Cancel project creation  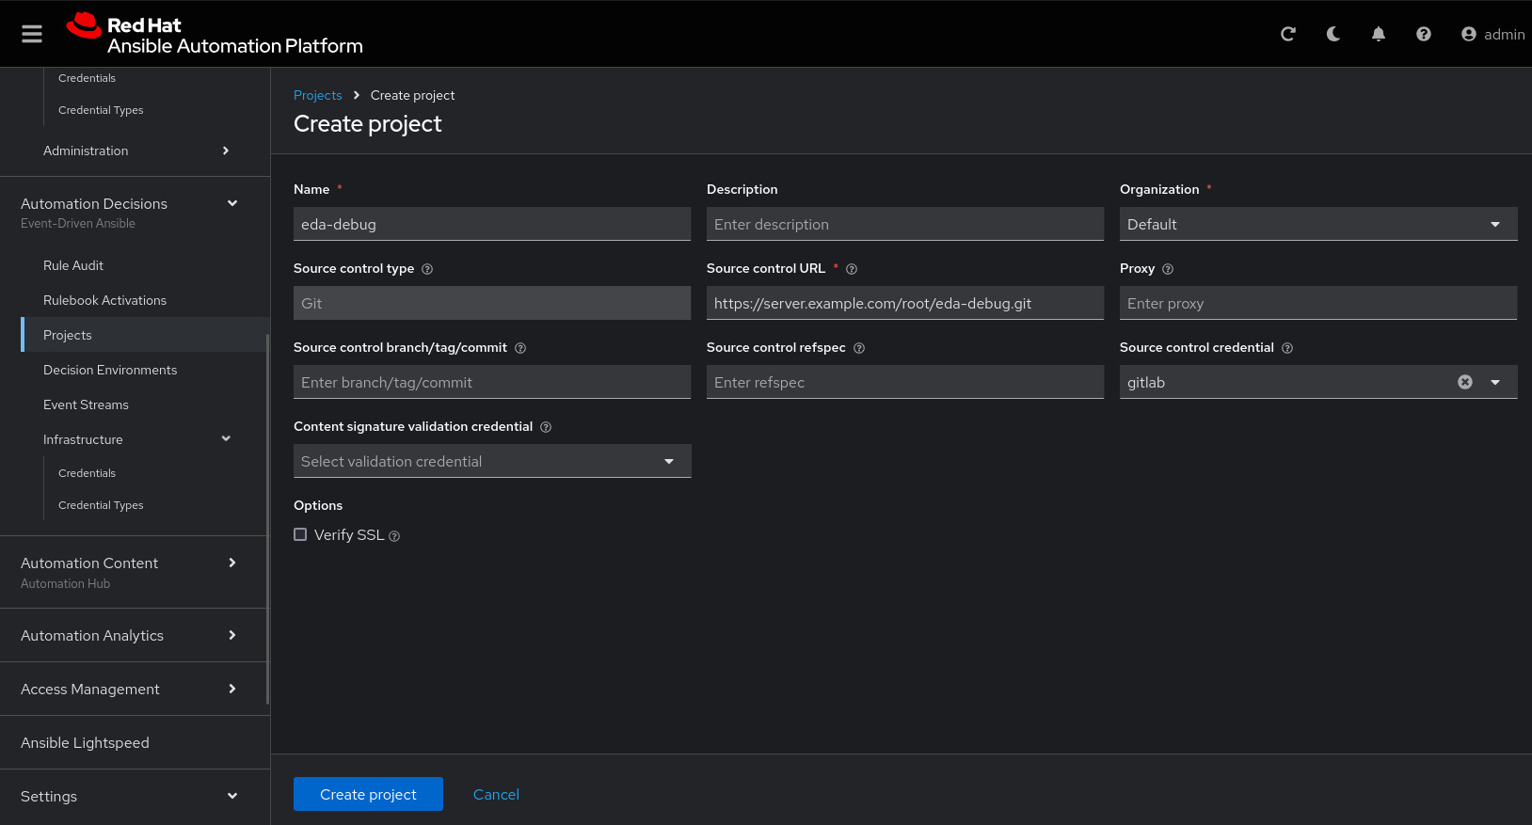[496, 794]
